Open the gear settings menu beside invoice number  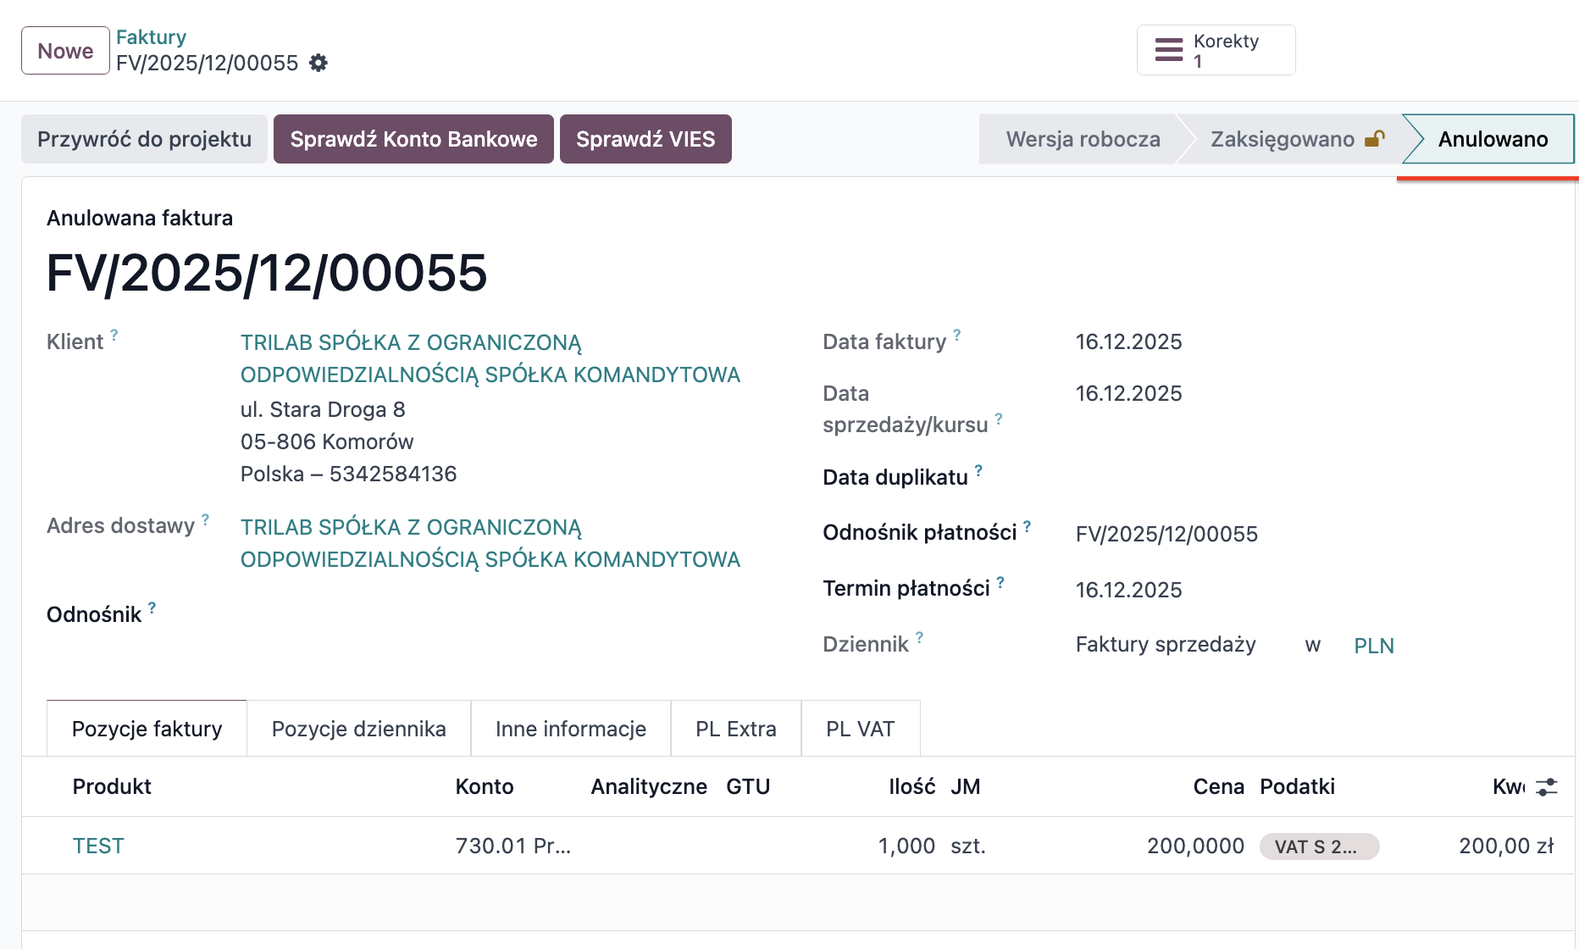(x=319, y=63)
